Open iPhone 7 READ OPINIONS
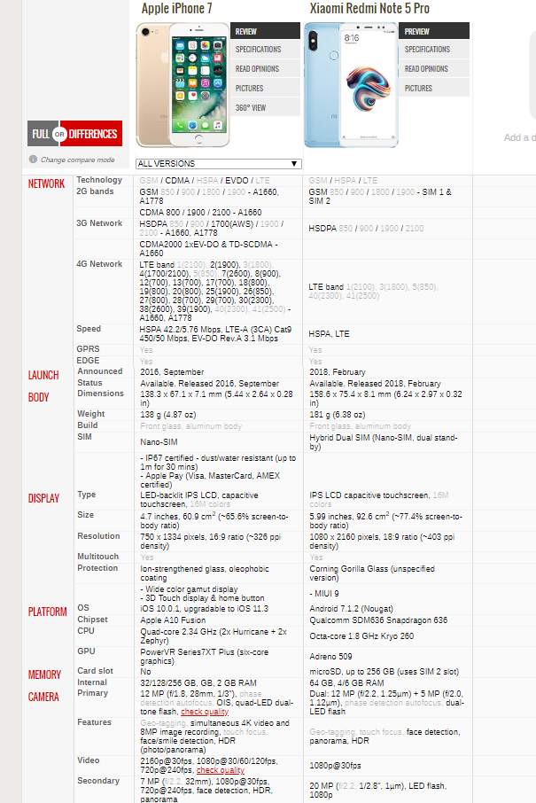This screenshot has width=536, height=803. [x=265, y=68]
